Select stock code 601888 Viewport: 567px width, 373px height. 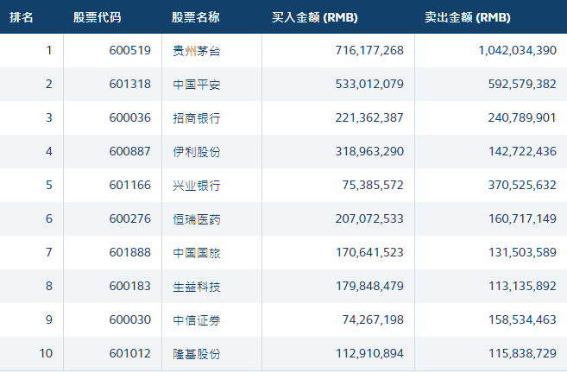click(x=129, y=252)
